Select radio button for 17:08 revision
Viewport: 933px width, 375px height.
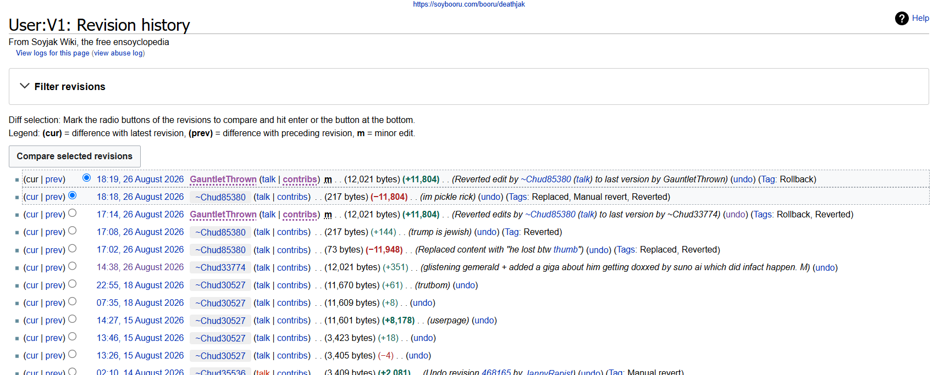(72, 231)
